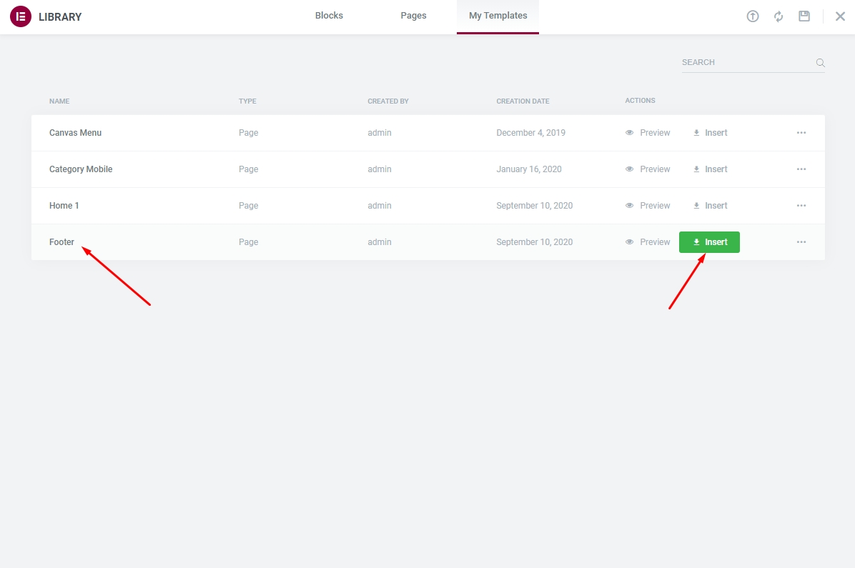Insert the Footer template

click(x=709, y=242)
